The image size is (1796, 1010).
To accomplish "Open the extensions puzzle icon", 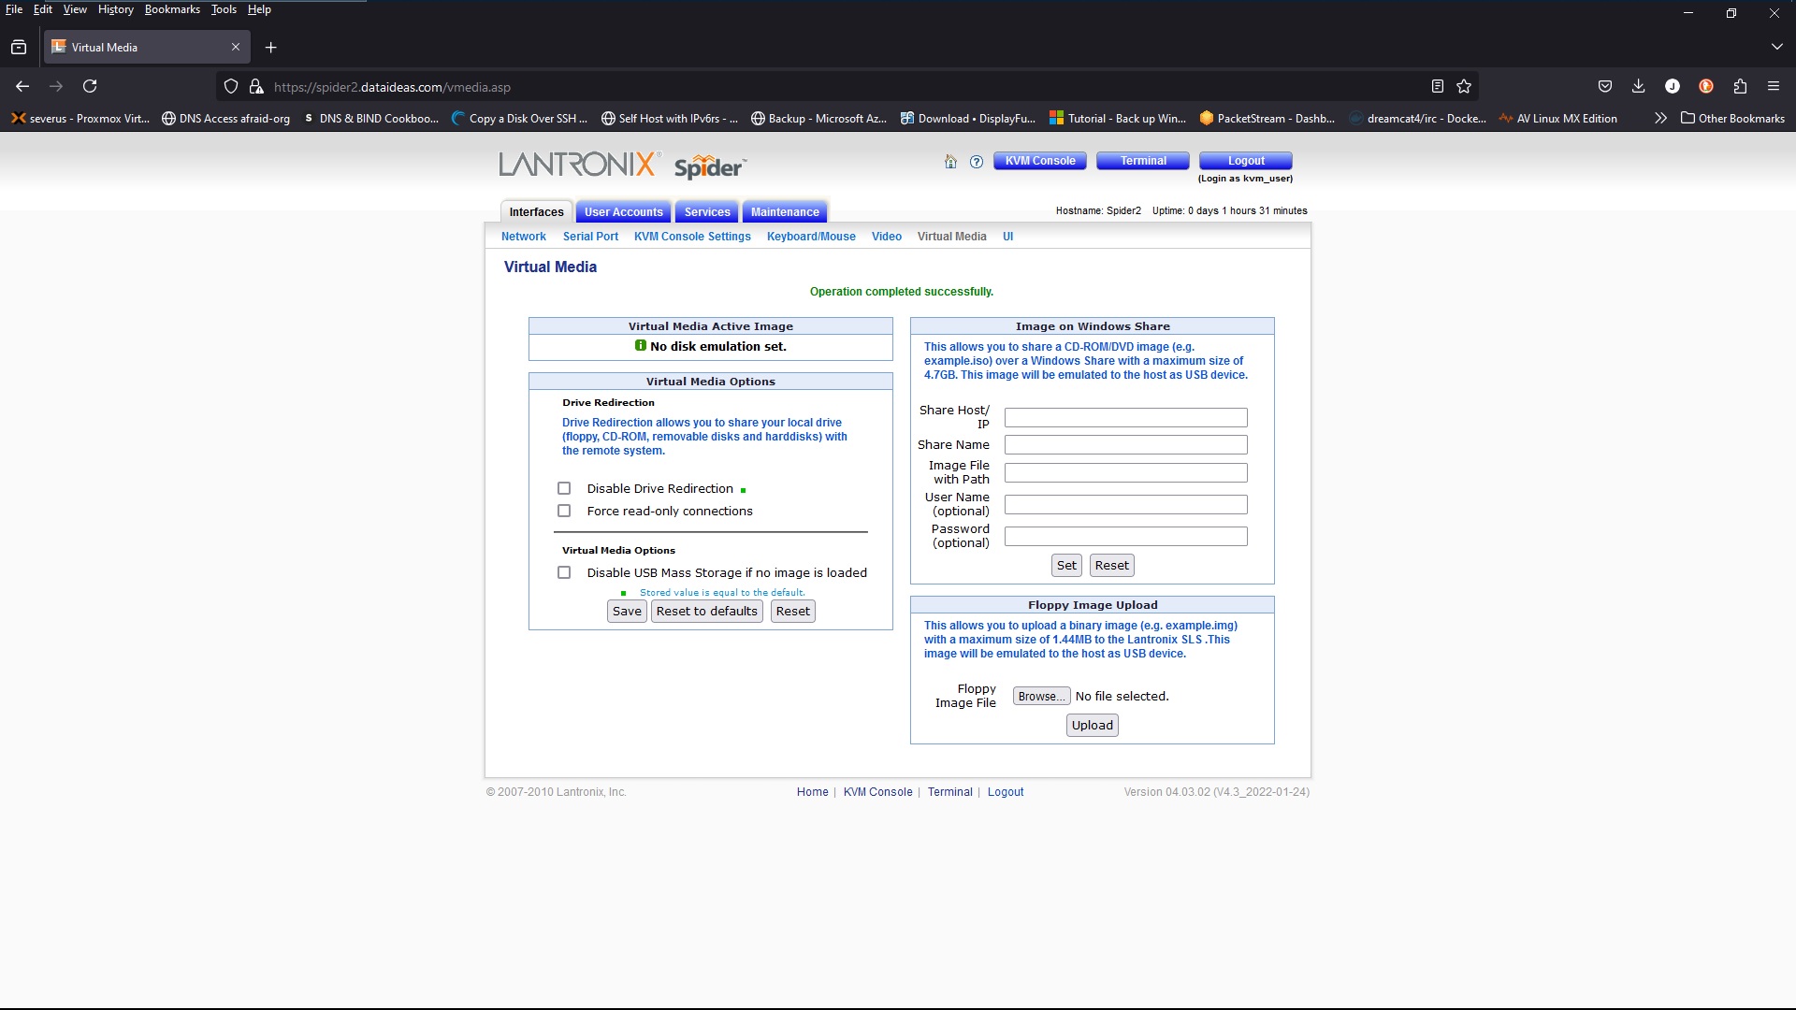I will 1740,86.
